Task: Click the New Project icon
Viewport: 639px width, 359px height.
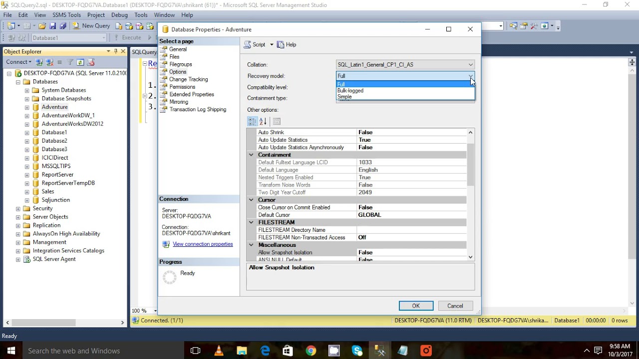Action: click(x=11, y=25)
